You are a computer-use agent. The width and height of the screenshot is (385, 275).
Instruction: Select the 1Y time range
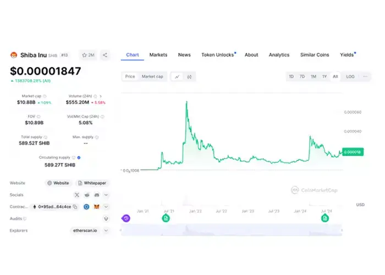324,76
